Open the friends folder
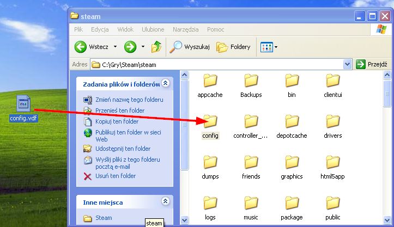Viewport: 394px width, 227px height. [x=251, y=168]
